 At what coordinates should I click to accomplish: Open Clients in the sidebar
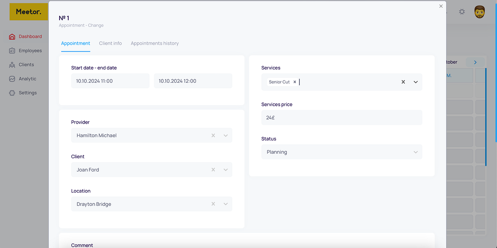tap(26, 64)
